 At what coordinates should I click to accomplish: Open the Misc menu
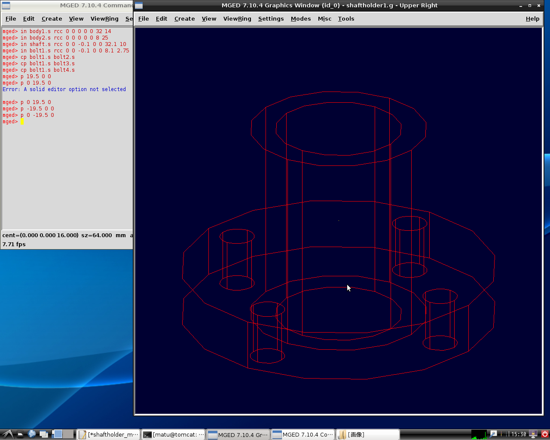pos(324,19)
